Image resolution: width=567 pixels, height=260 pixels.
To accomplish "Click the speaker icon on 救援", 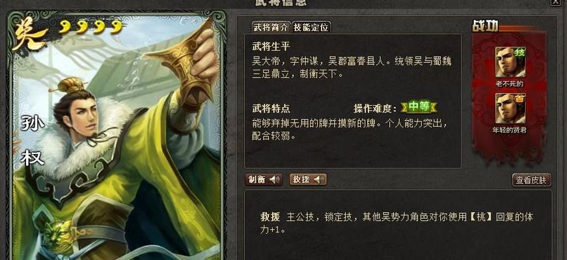I will pos(319,179).
